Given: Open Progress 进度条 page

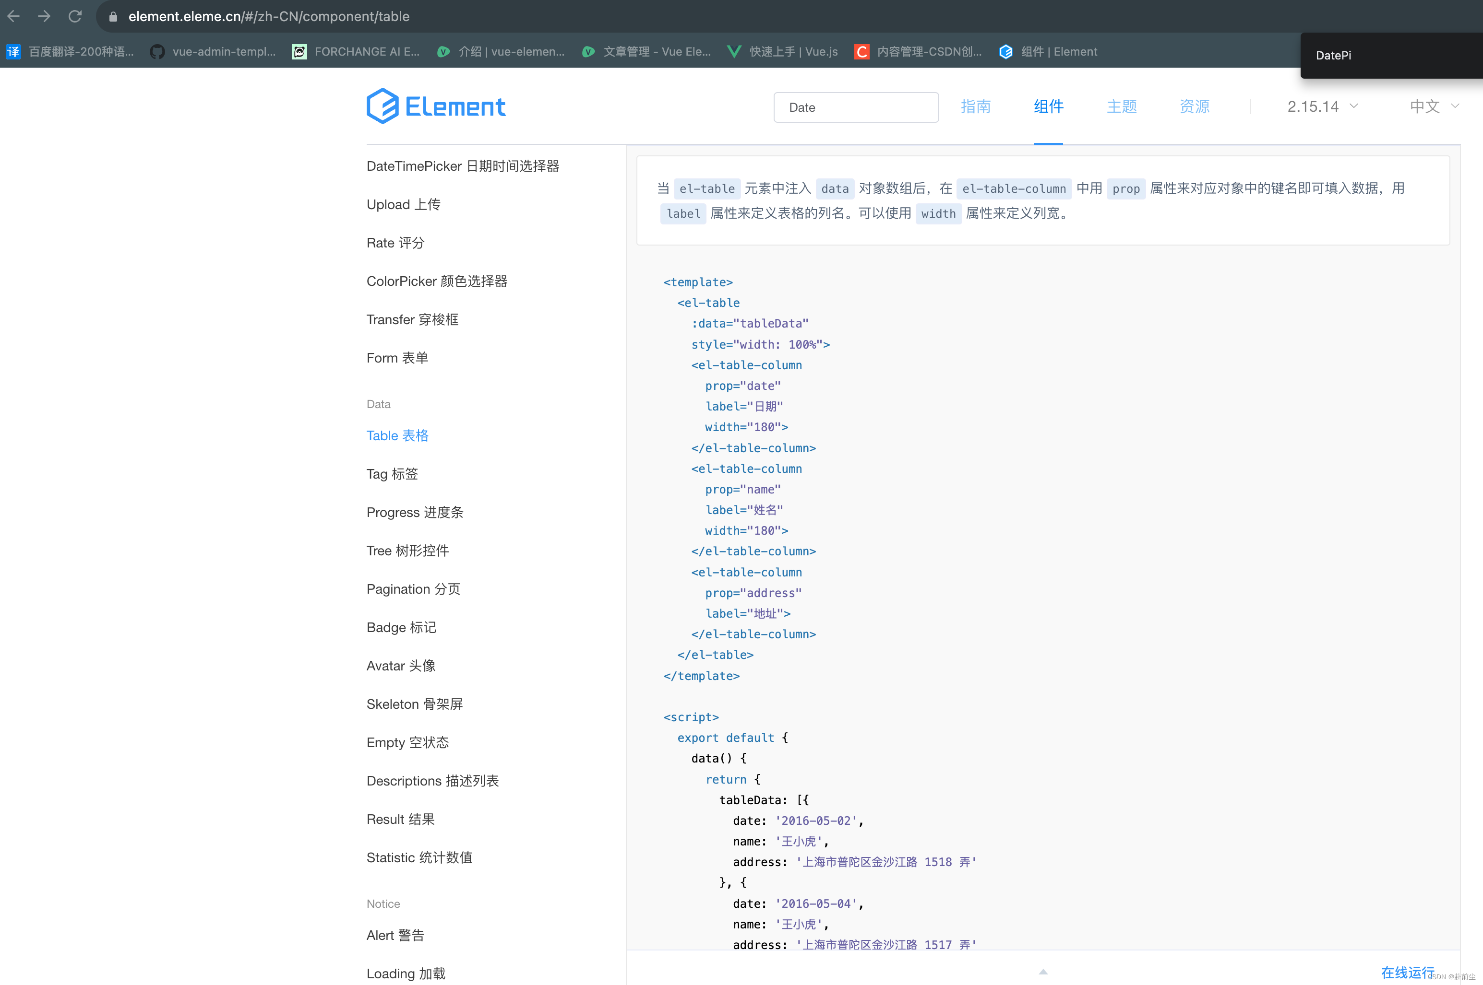Looking at the screenshot, I should [415, 512].
